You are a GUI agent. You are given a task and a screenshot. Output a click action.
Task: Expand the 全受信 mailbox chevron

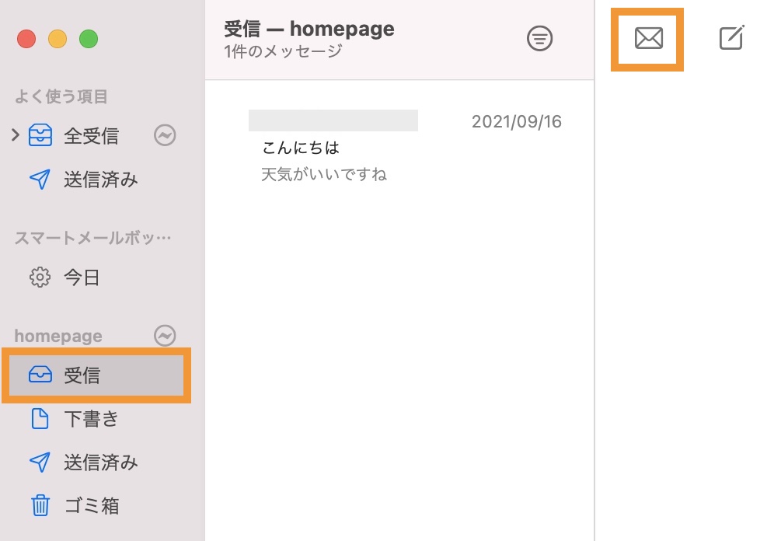click(x=16, y=136)
